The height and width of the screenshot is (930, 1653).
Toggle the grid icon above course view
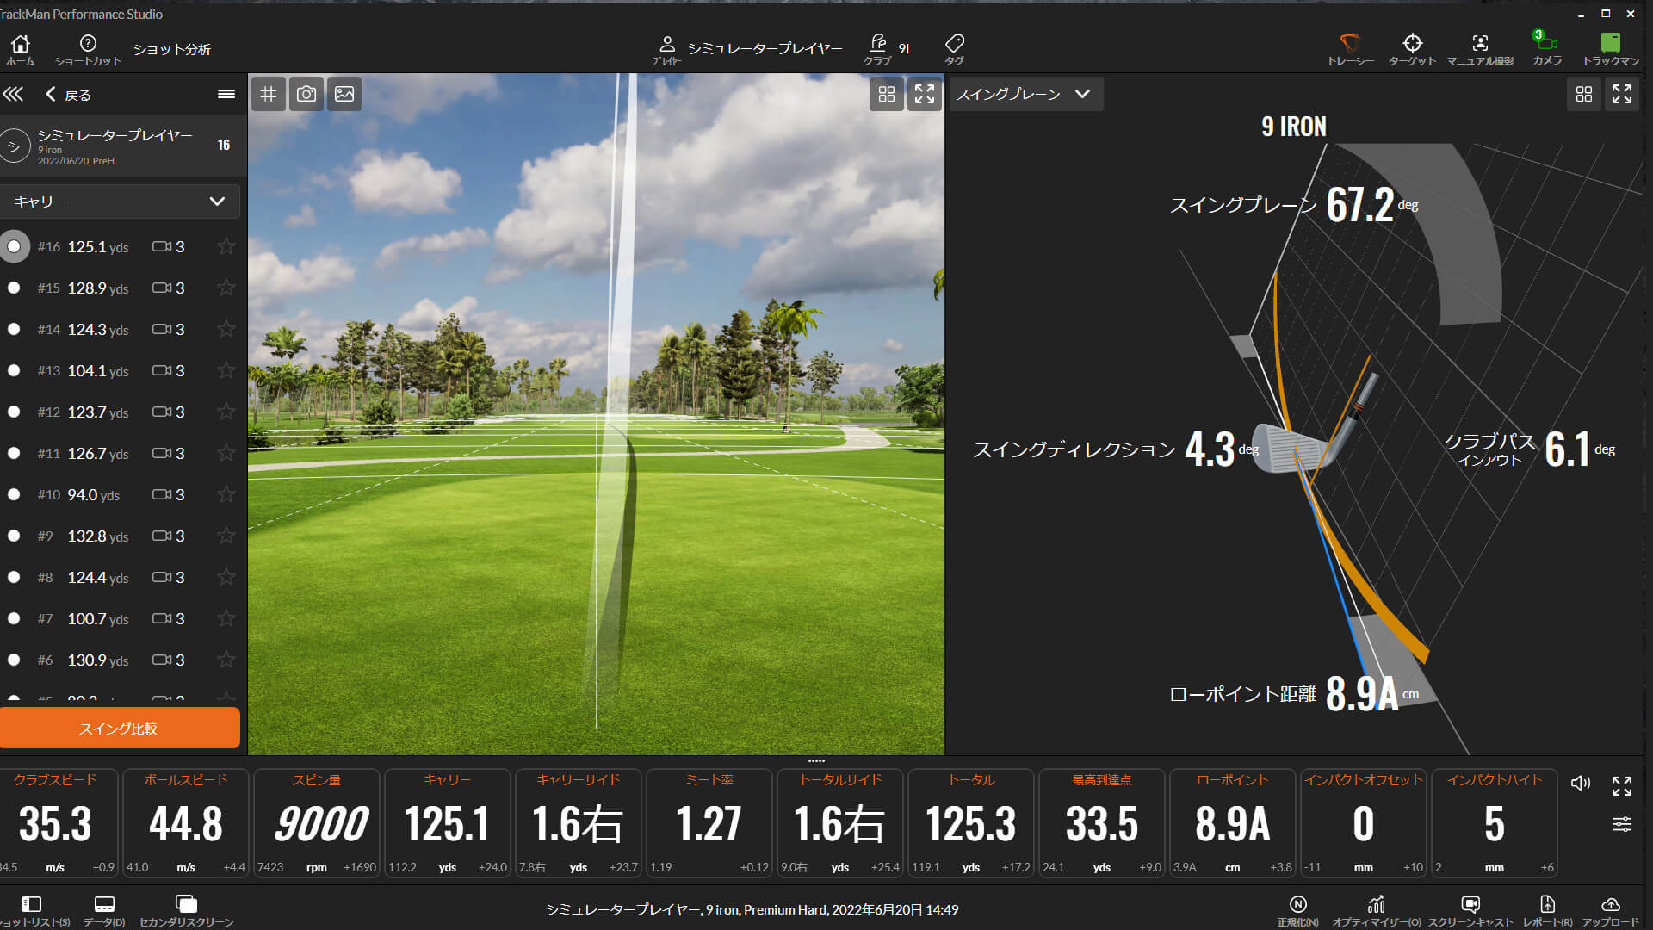[x=269, y=94]
